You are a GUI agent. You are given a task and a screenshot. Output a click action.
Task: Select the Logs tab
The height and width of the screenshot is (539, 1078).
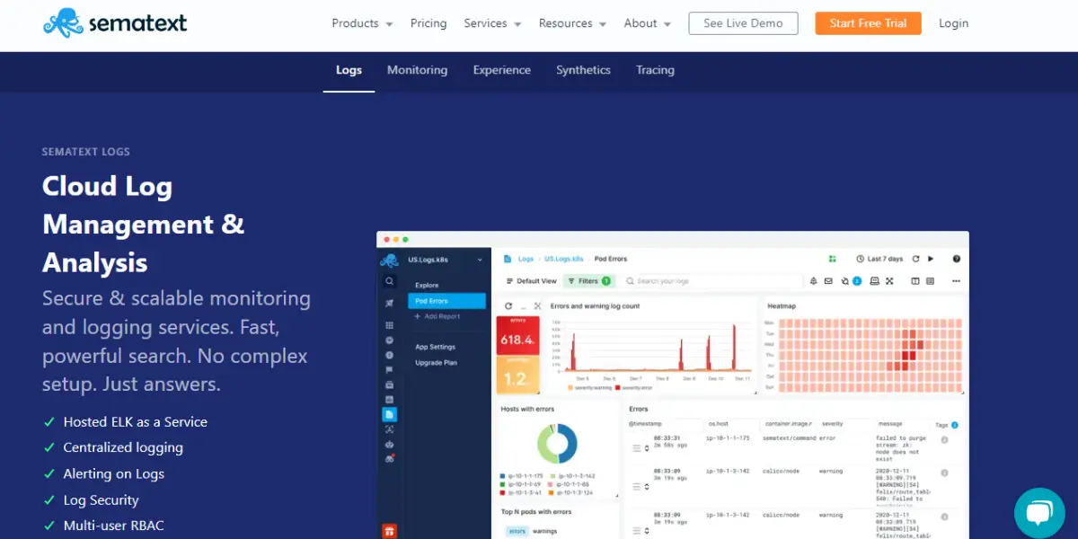coord(349,70)
